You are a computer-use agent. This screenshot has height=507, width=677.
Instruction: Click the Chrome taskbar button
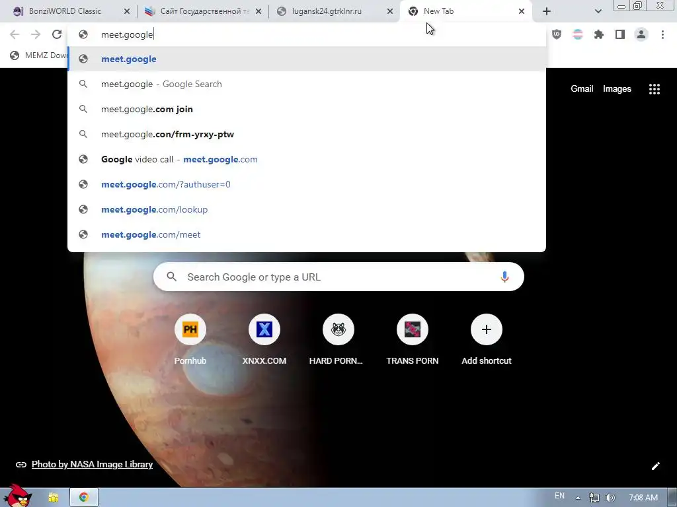pyautogui.click(x=84, y=498)
